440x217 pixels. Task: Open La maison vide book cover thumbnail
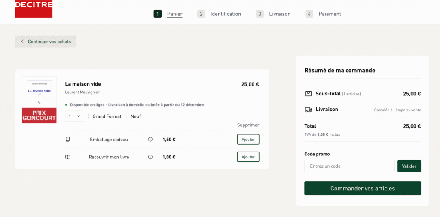pyautogui.click(x=39, y=100)
